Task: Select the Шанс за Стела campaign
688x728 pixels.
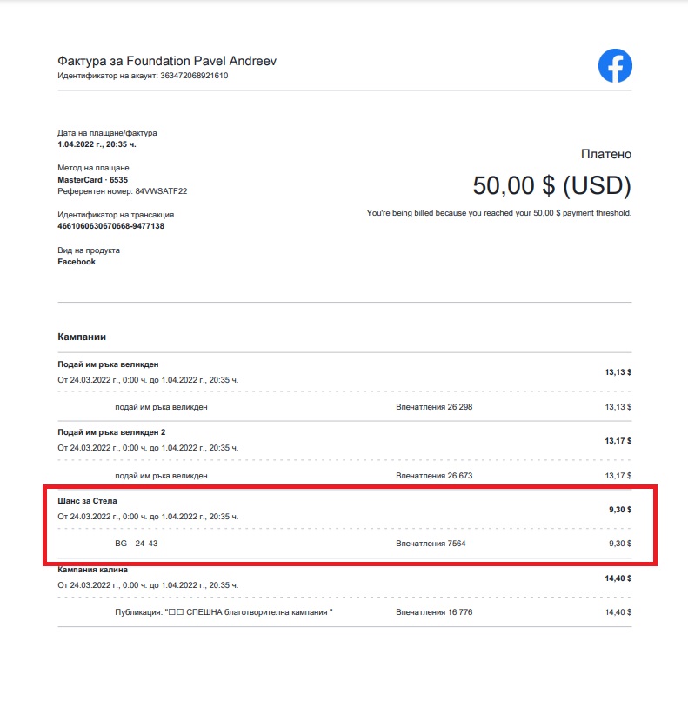Action: pyautogui.click(x=87, y=501)
